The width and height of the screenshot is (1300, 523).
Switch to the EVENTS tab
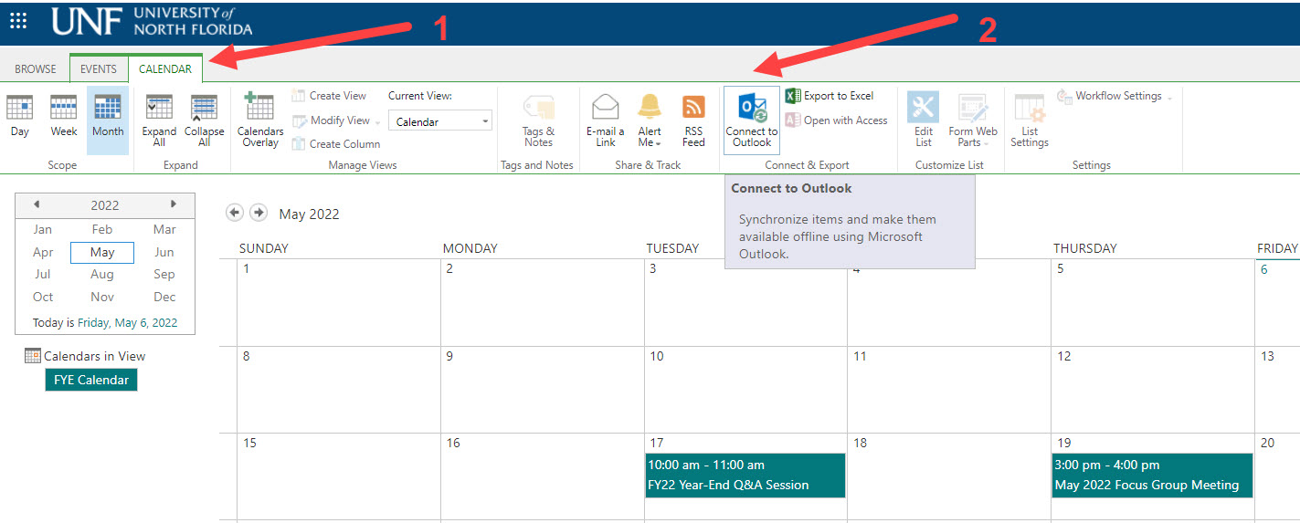point(99,69)
